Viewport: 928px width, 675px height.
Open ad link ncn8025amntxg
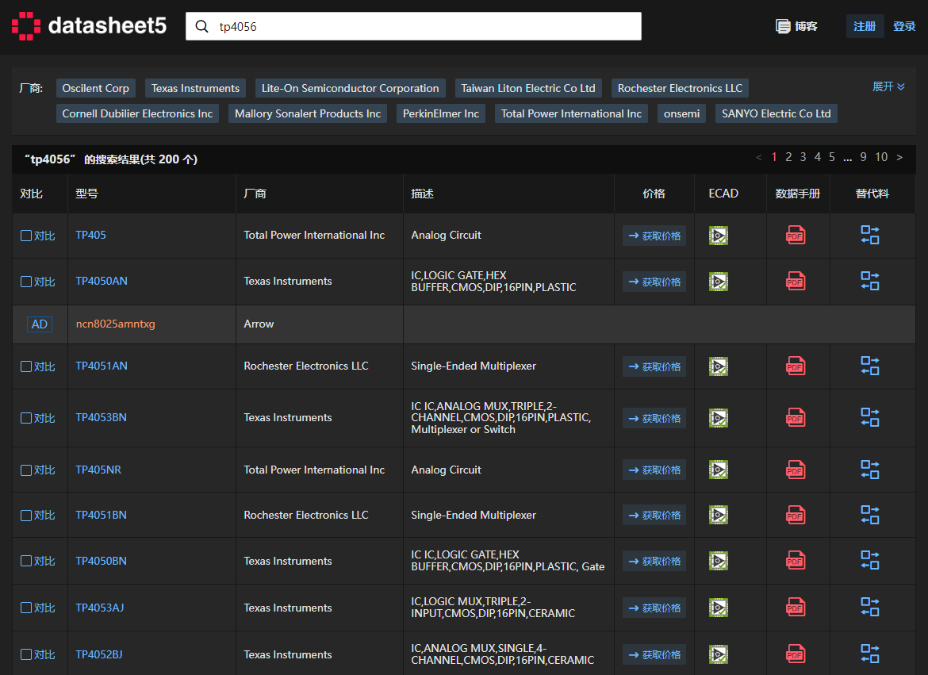click(x=116, y=324)
